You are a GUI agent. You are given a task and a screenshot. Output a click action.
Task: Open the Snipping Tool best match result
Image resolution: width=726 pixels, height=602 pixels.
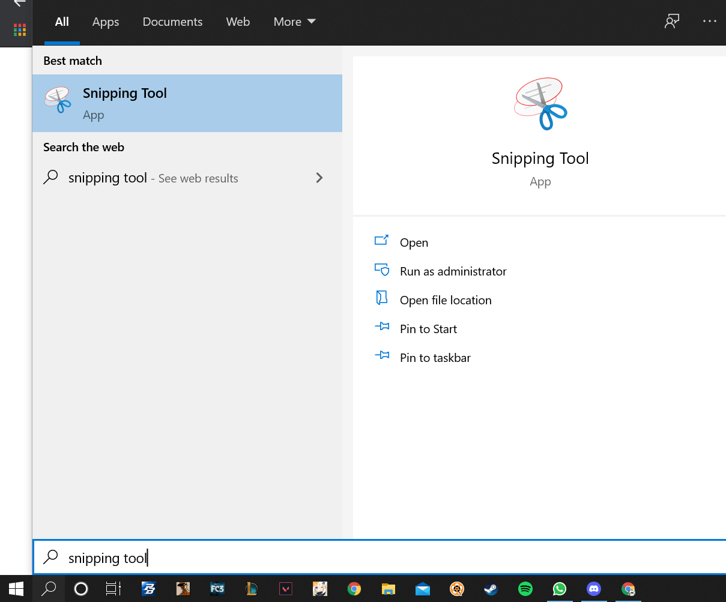187,103
